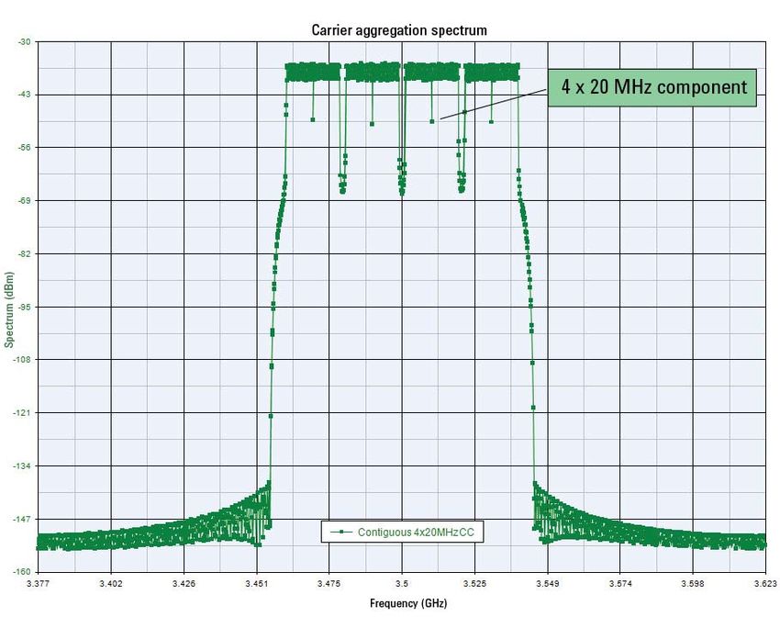The height and width of the screenshot is (639, 780).
Task: Click the x-axis label '3.525'
Action: pos(474,584)
